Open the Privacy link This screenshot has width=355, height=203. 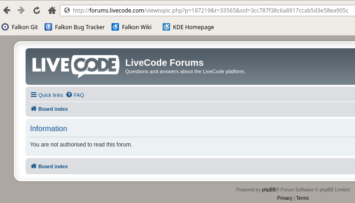pyautogui.click(x=284, y=198)
